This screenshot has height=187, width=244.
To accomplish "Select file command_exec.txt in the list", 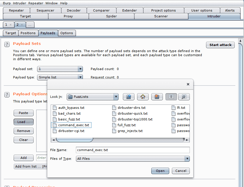I will pyautogui.click(x=71, y=125).
